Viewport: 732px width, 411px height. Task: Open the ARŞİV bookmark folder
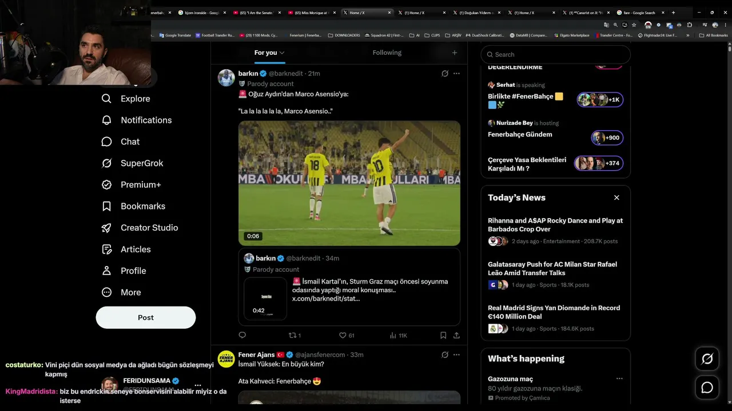[x=453, y=35]
